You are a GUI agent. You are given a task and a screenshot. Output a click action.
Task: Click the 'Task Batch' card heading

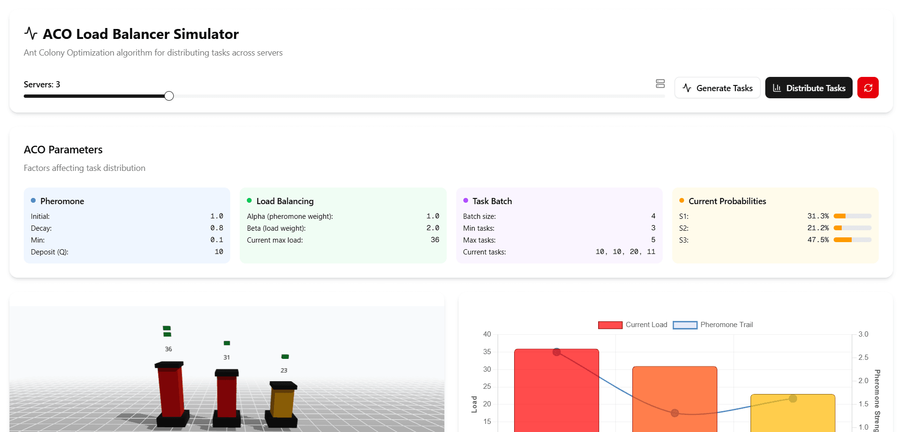pyautogui.click(x=492, y=201)
